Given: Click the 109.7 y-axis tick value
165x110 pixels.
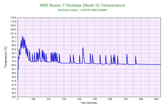Looking at the screenshot, I should [13, 26].
